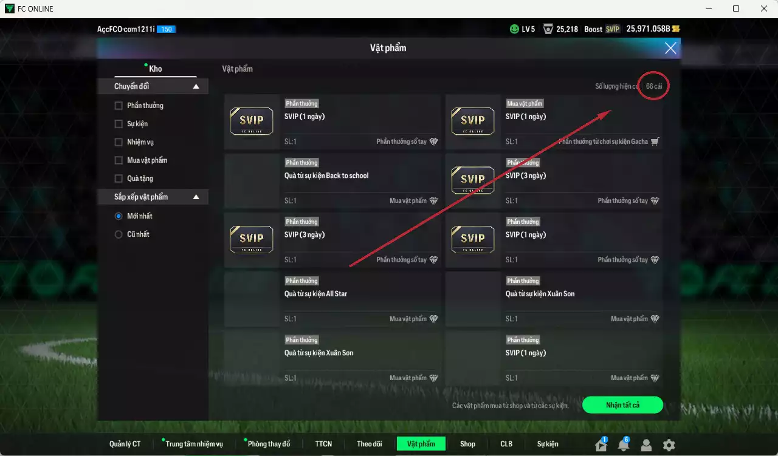The width and height of the screenshot is (778, 456).
Task: Select the Cũ nhất sort option
Action: (119, 234)
